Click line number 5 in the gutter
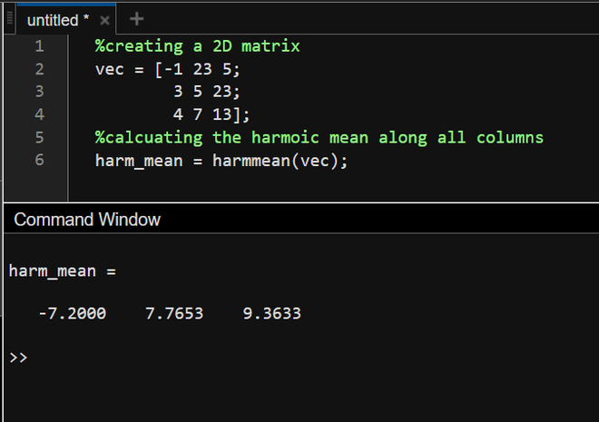Screen dimensions: 599x422 [38, 137]
